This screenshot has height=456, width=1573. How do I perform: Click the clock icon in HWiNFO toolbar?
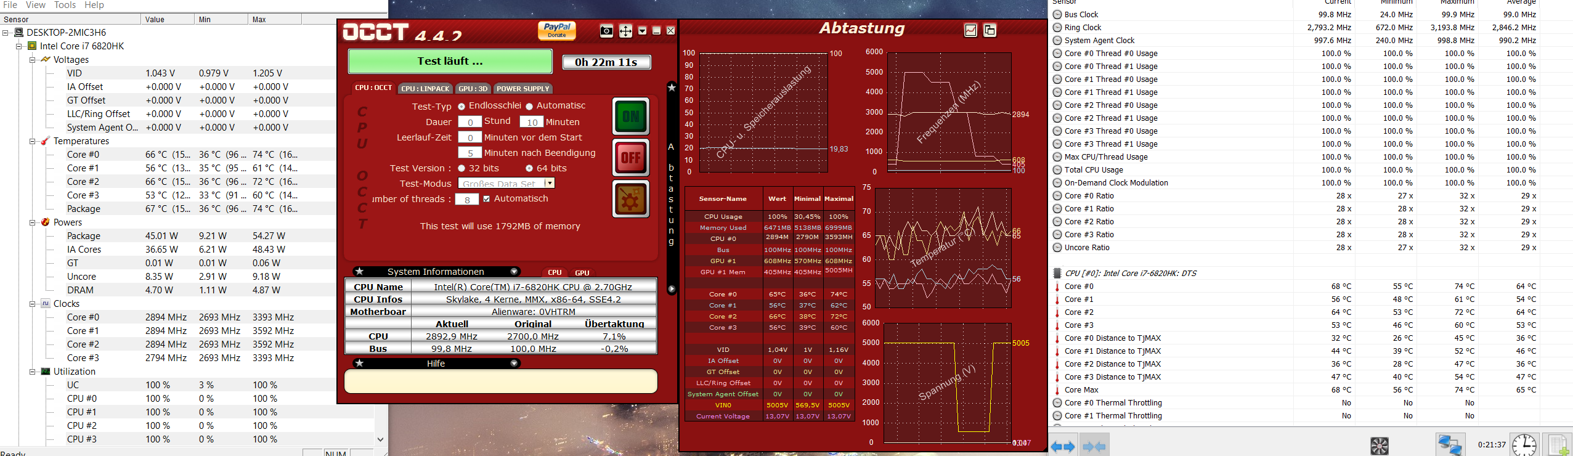click(1524, 445)
